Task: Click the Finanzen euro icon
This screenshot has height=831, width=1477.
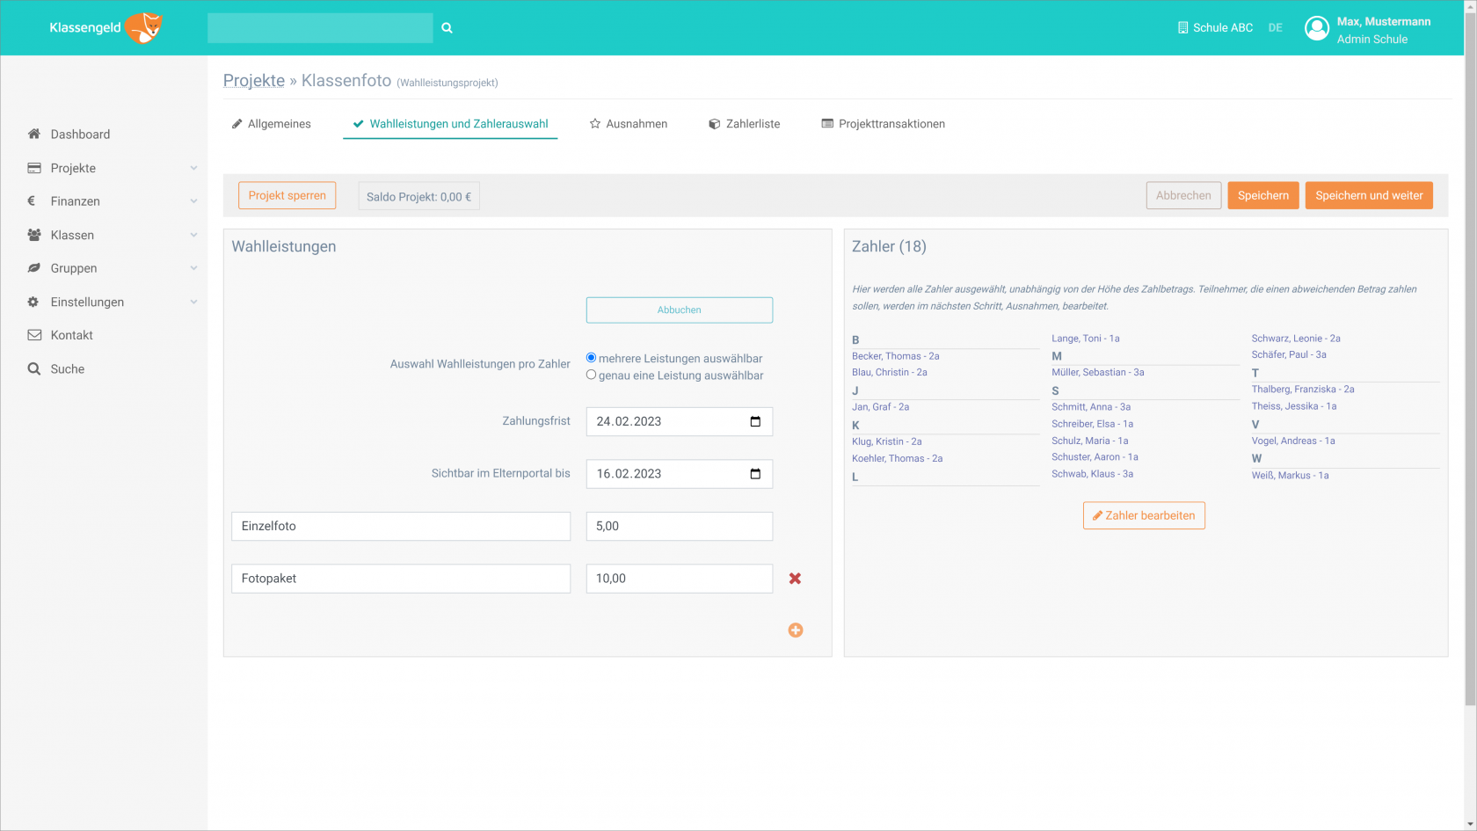Action: (x=32, y=200)
